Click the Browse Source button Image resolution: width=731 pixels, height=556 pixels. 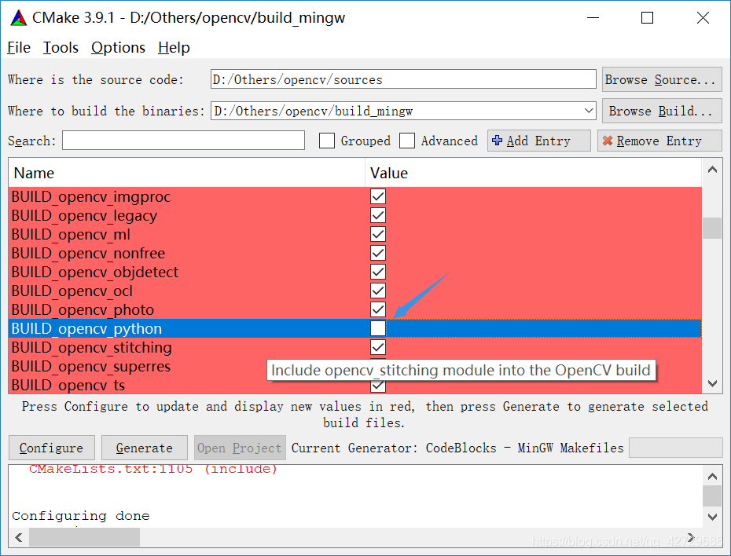(662, 79)
